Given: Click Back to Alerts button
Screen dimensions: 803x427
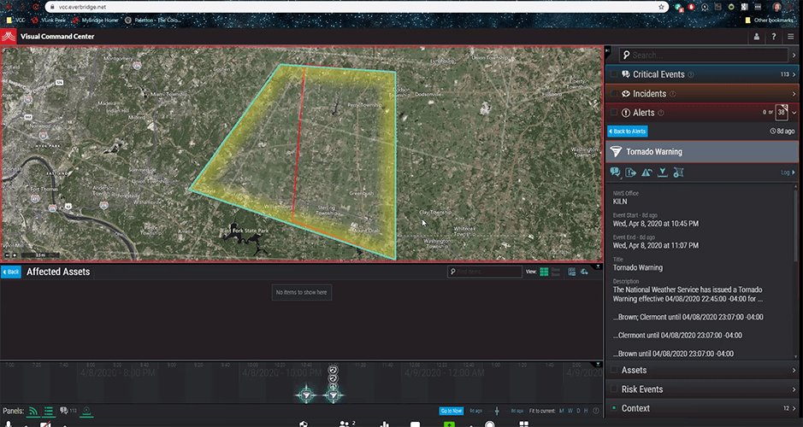Looking at the screenshot, I should click(628, 132).
